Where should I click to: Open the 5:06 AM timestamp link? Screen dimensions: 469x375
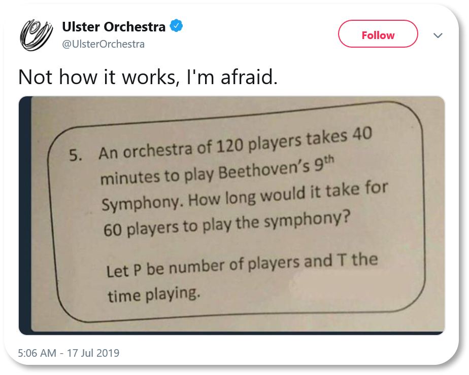[37, 353]
